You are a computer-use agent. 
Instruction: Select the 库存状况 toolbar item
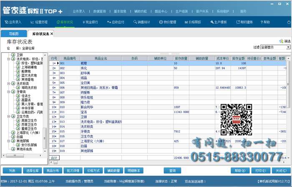click(x=65, y=22)
